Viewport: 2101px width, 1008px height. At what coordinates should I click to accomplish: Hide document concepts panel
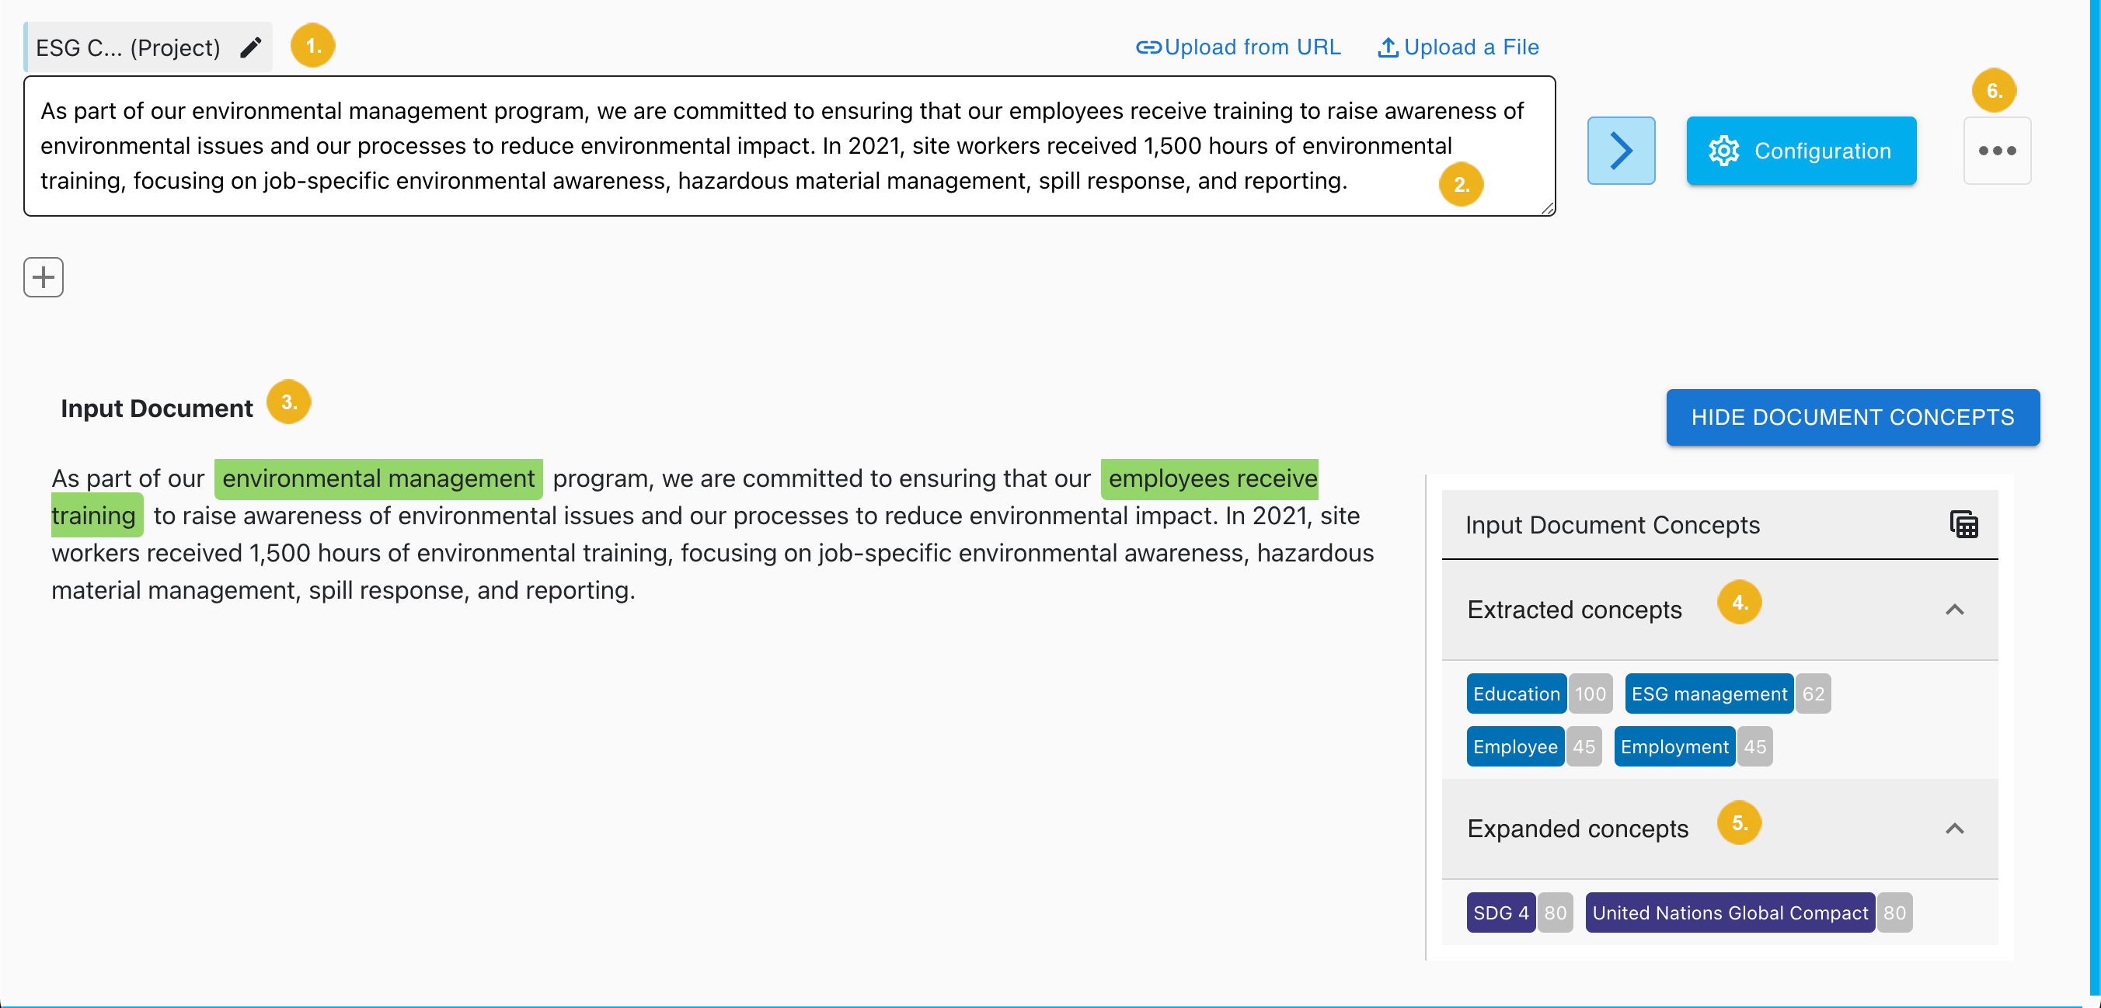pos(1852,417)
